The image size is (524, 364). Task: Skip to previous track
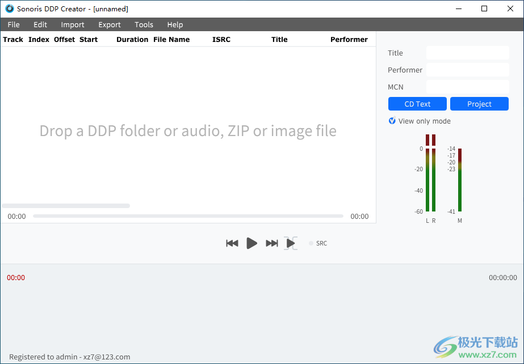point(232,243)
